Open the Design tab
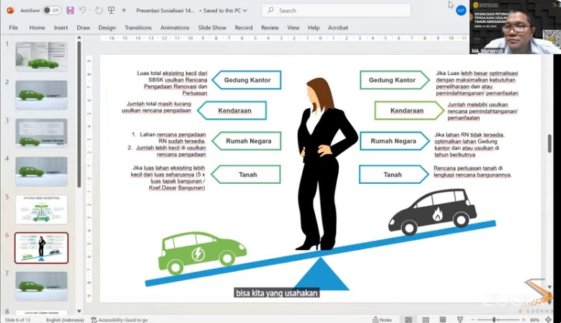561x323 pixels. 107,27
